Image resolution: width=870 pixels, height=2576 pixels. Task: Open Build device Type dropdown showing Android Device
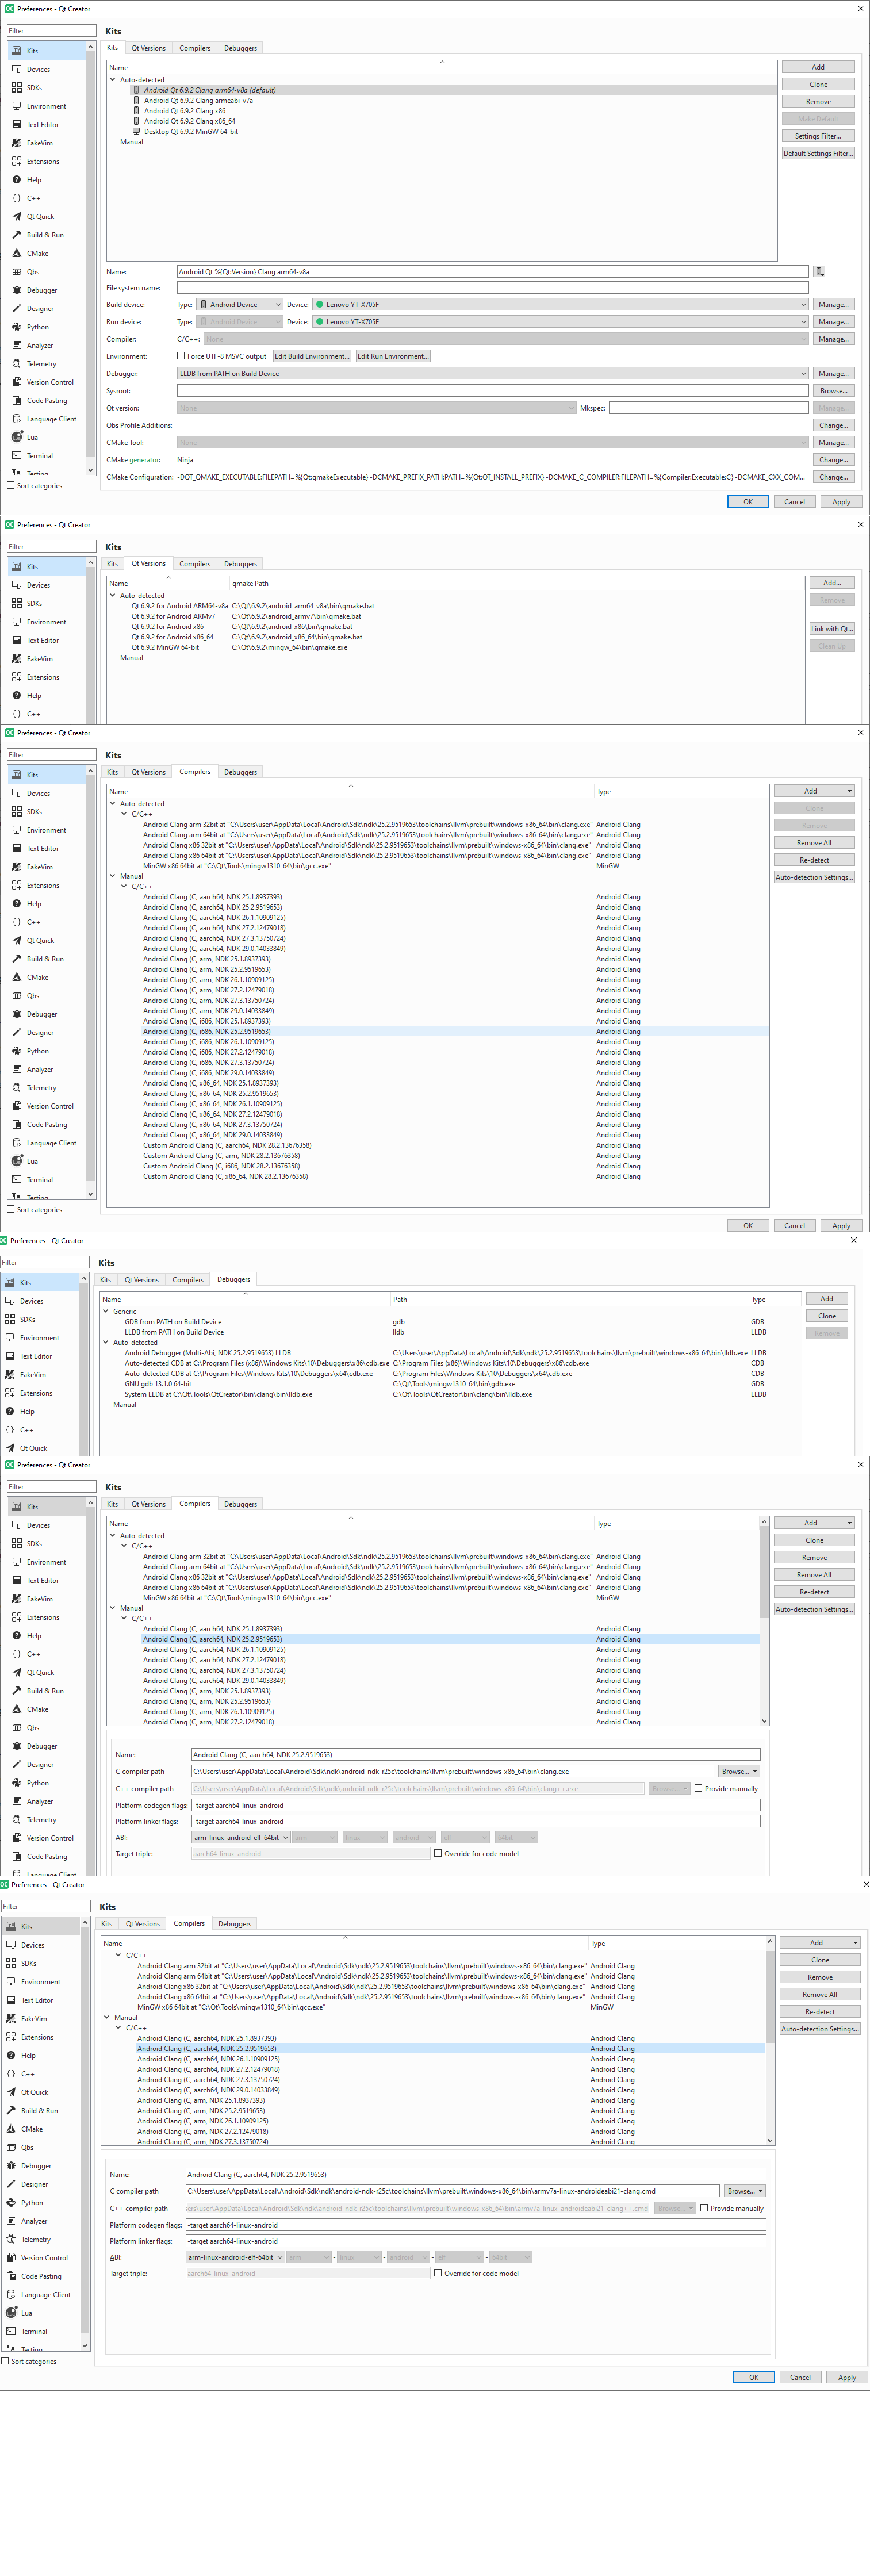click(240, 305)
